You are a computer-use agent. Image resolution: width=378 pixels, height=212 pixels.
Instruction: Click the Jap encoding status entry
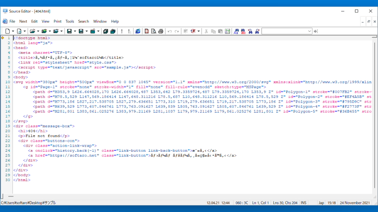321,203
